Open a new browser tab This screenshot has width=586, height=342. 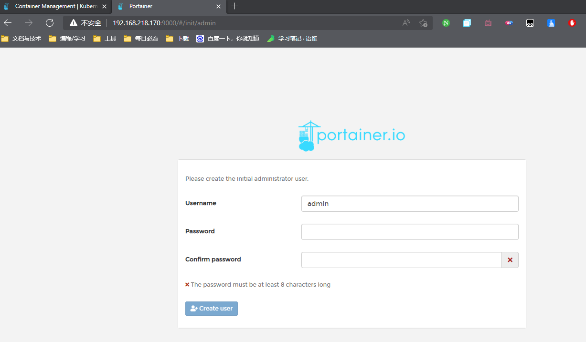234,6
